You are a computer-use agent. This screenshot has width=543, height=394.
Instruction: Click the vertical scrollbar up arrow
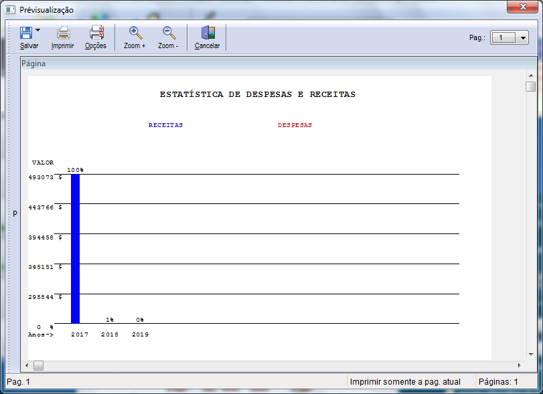point(531,76)
